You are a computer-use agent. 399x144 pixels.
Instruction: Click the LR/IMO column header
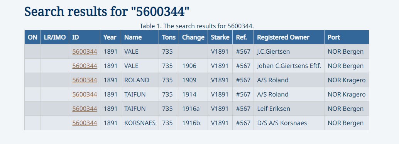coord(55,37)
